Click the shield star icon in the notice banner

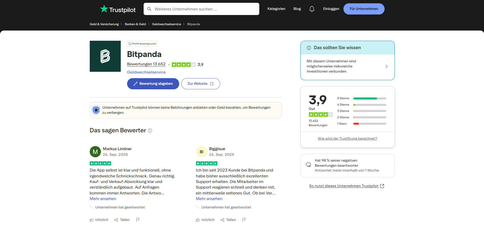coord(96,110)
